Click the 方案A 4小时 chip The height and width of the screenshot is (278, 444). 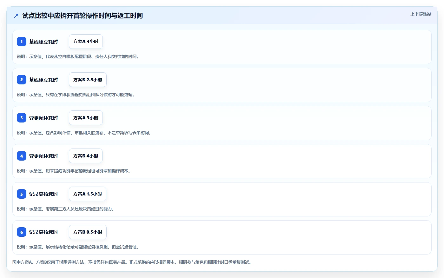point(86,42)
